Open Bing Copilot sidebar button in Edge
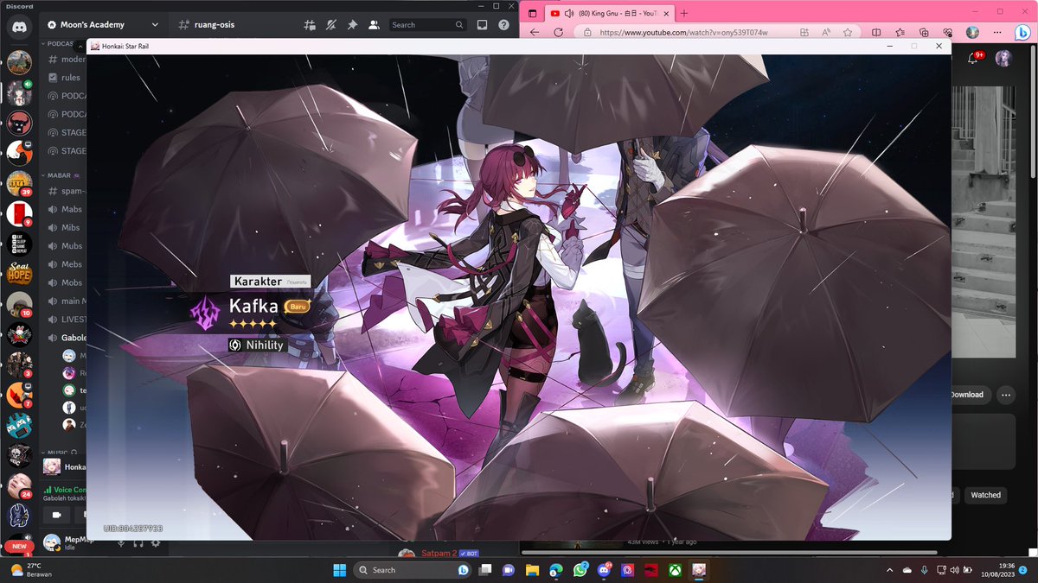Viewport: 1038px width, 583px height. click(1022, 33)
